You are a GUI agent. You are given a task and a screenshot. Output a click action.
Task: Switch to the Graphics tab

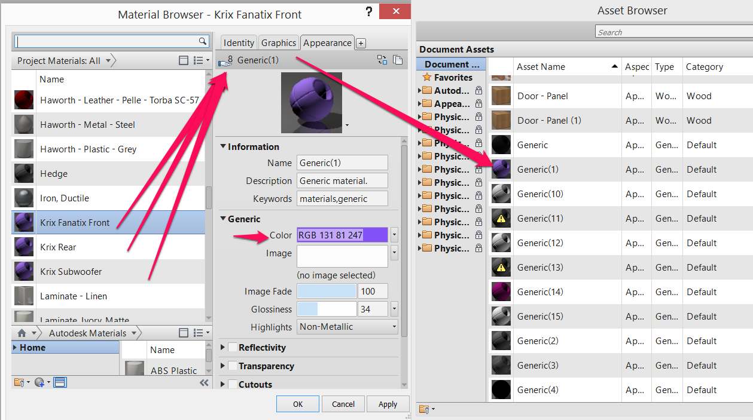278,42
